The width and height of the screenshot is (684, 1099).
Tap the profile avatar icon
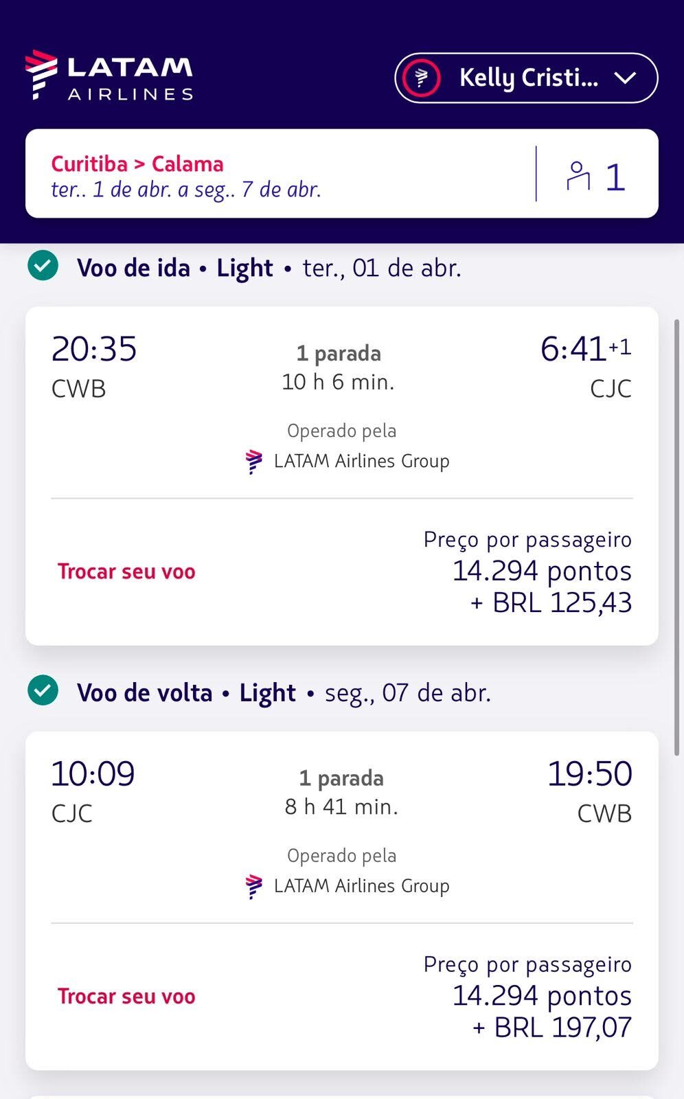(x=421, y=78)
